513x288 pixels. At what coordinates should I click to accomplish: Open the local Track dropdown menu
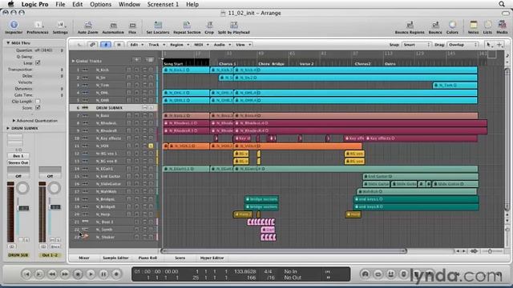(157, 45)
